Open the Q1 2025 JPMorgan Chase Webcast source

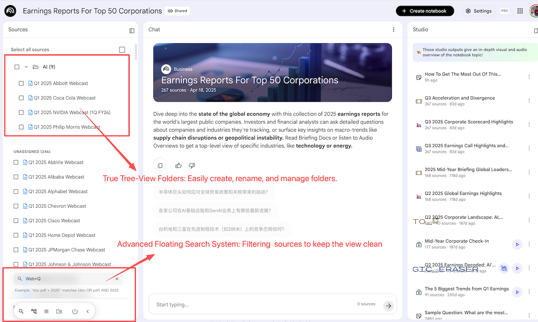(x=67, y=250)
